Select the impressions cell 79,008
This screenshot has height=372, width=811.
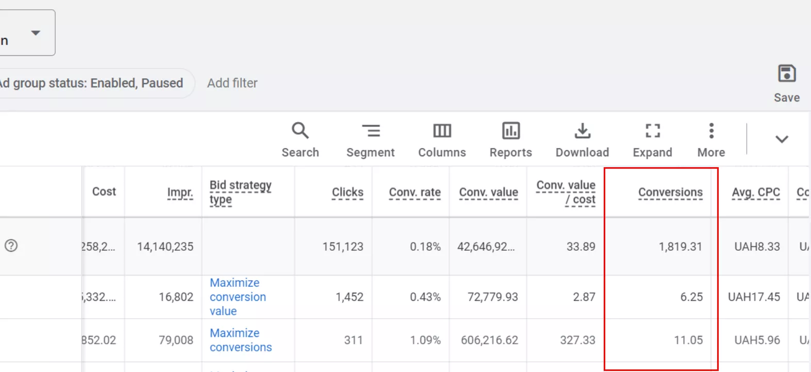176,341
